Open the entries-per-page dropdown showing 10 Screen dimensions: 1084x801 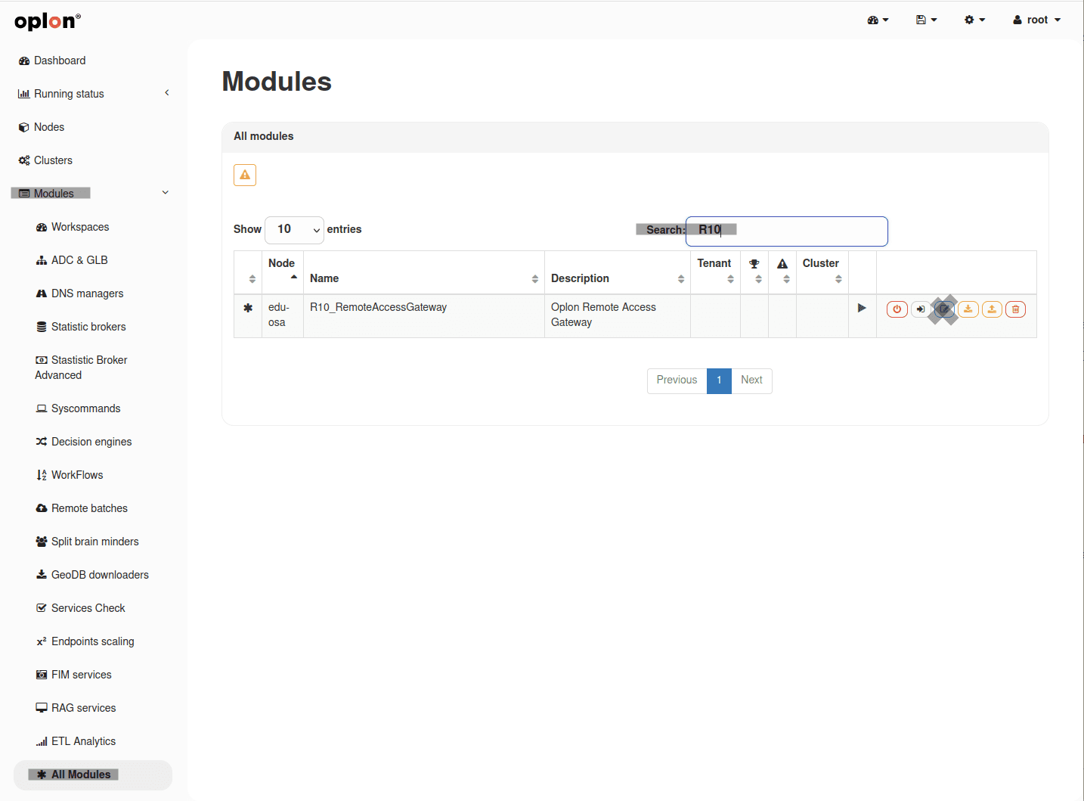click(295, 230)
